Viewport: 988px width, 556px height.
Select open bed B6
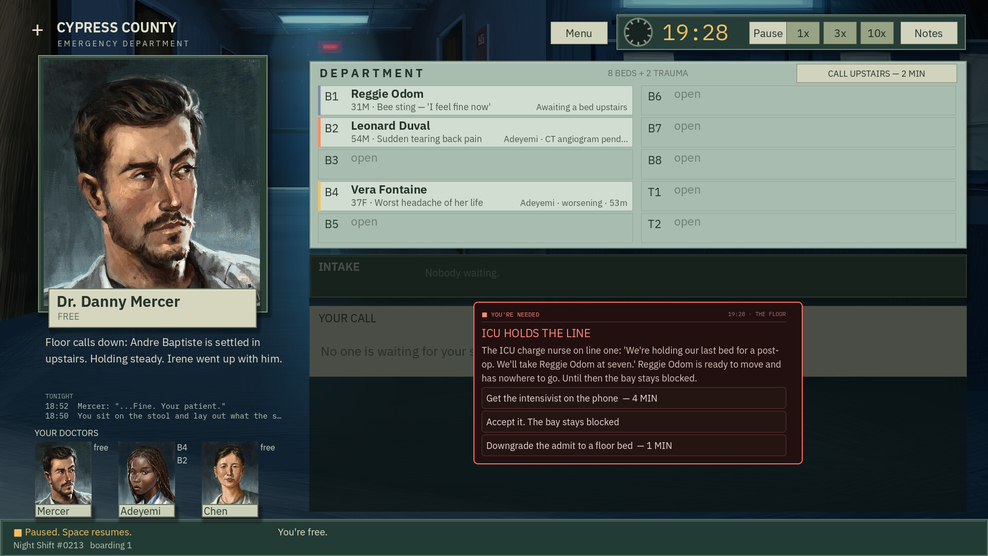(799, 100)
